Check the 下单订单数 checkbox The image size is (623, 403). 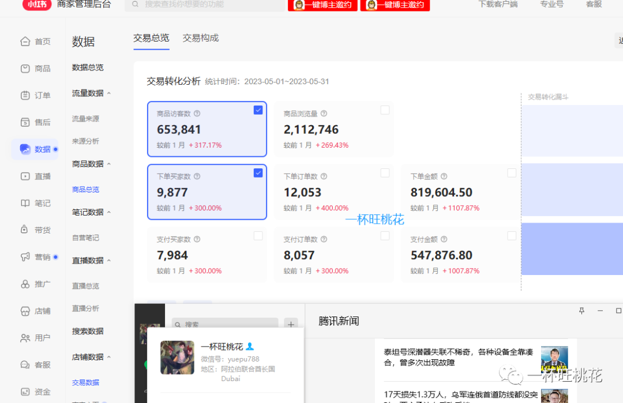click(385, 173)
